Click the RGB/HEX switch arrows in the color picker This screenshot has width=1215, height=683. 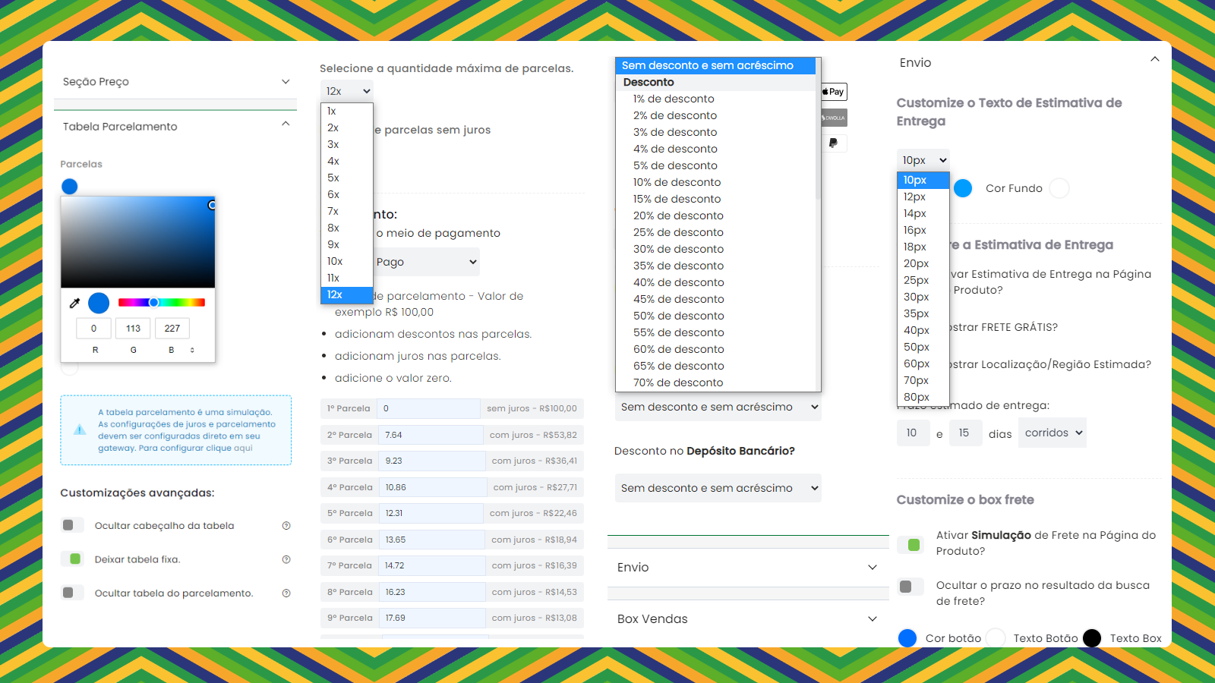[x=193, y=349]
